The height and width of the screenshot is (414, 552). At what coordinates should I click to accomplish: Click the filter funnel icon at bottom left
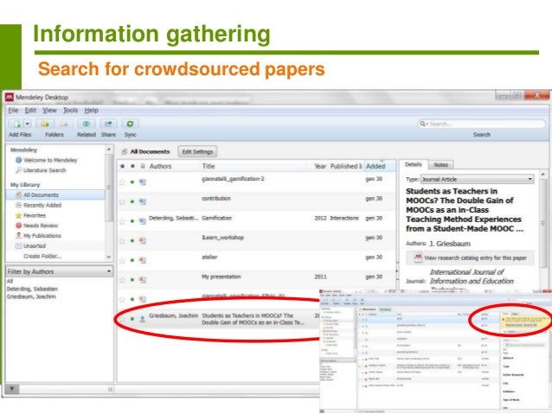click(12, 389)
